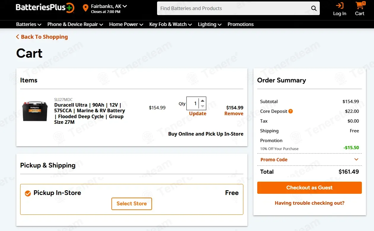
Task: Click the Total amount $161.49
Action: 349,172
